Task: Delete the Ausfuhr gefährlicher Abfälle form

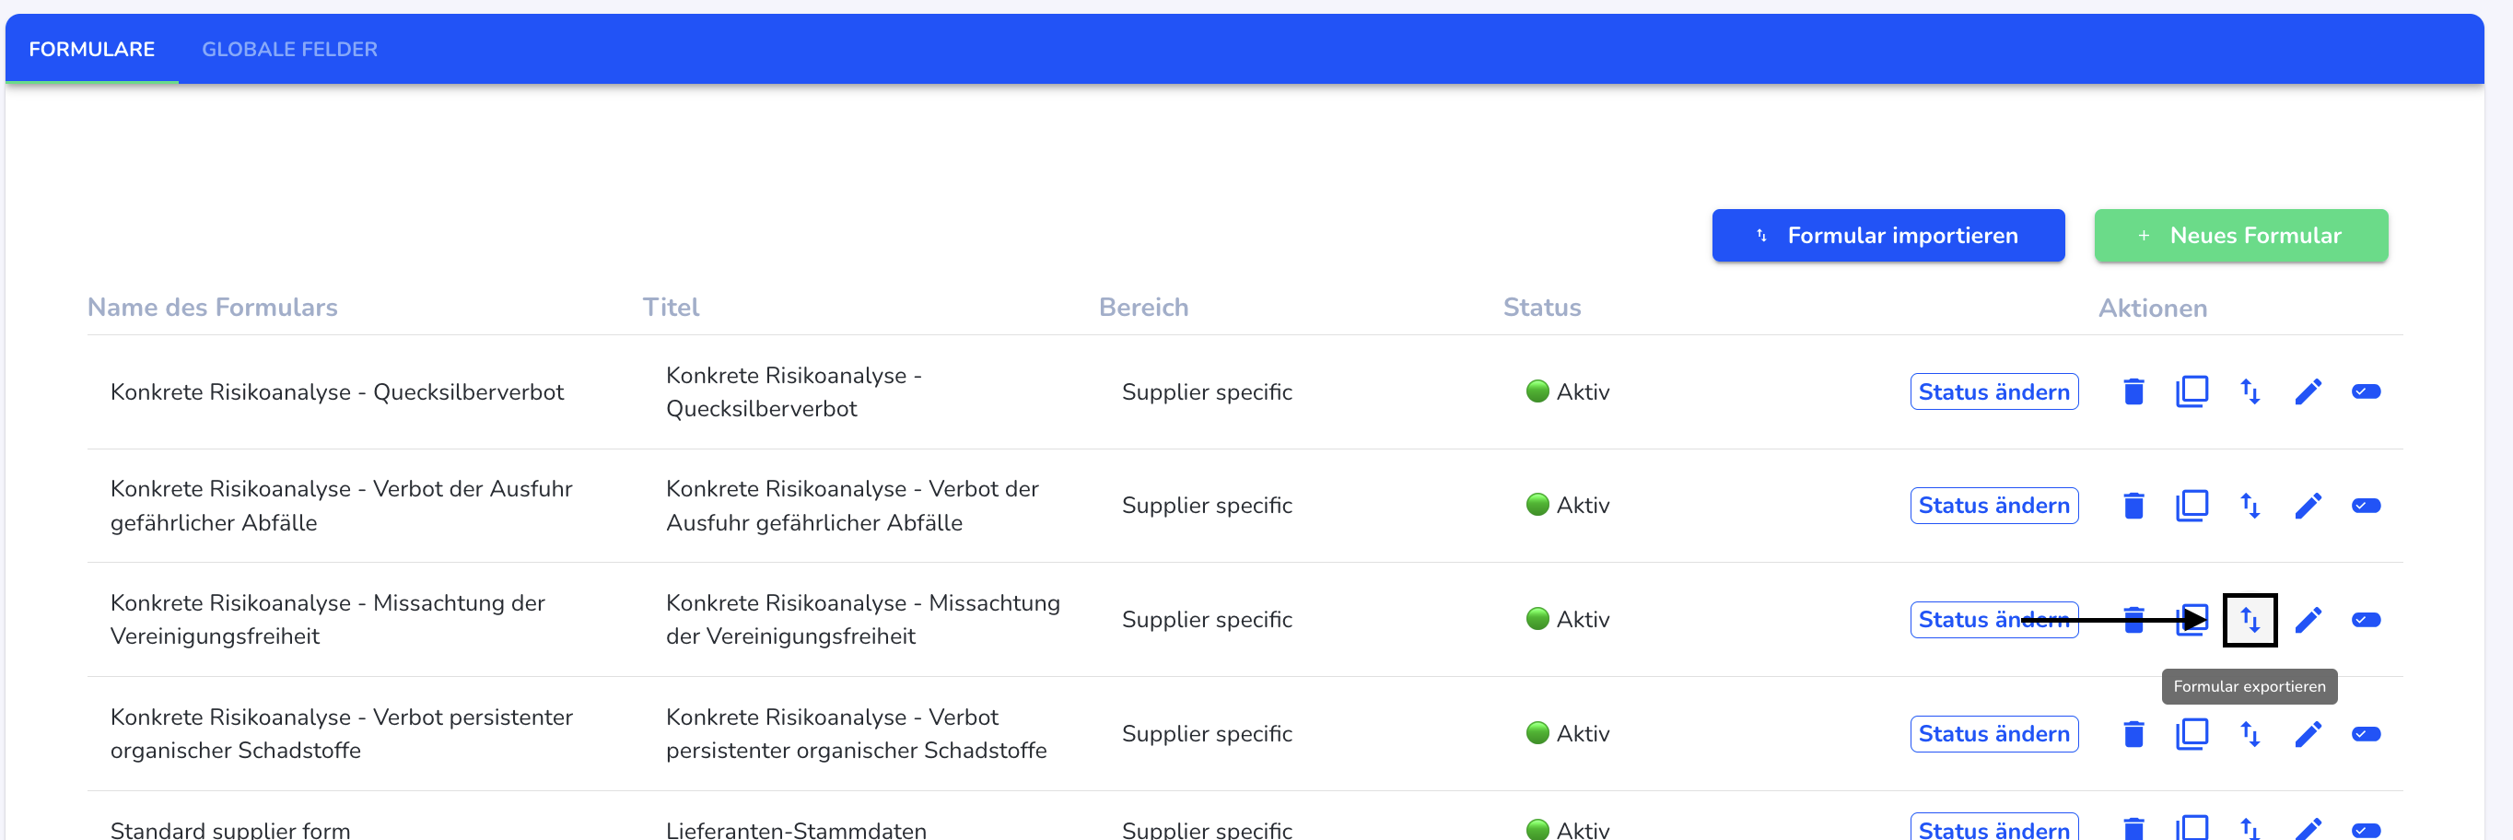Action: point(2133,507)
